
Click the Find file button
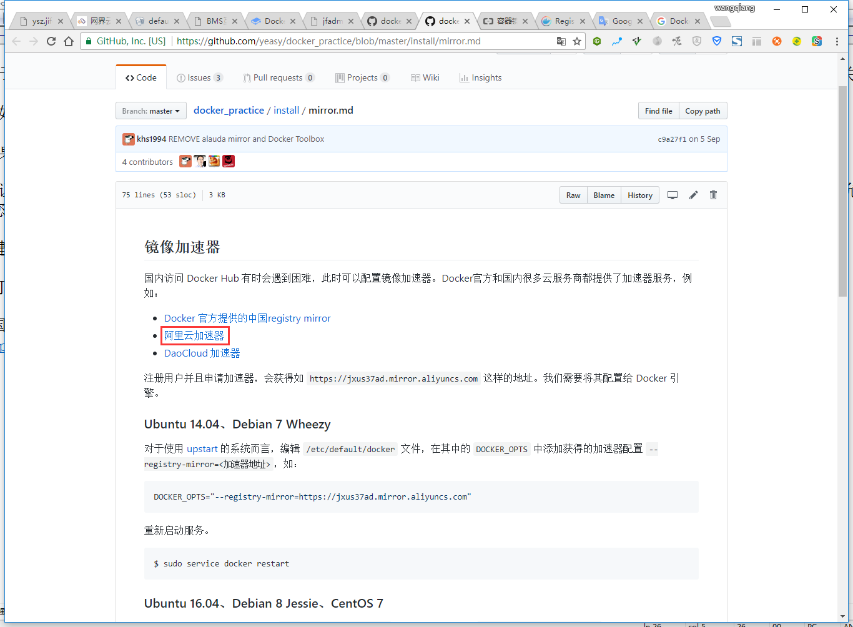pos(658,111)
